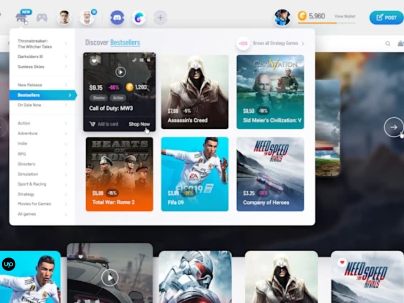Play the Call of Duty: MW3 trailer

[x=120, y=72]
